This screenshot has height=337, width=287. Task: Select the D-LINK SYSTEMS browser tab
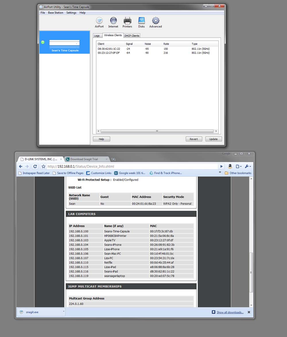click(x=40, y=159)
